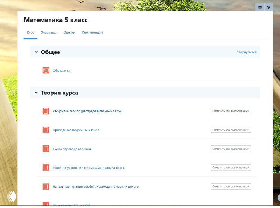The width and height of the screenshot is (280, 208).
Task: Mark Приведение подобных членов as completed
Action: click(231, 130)
